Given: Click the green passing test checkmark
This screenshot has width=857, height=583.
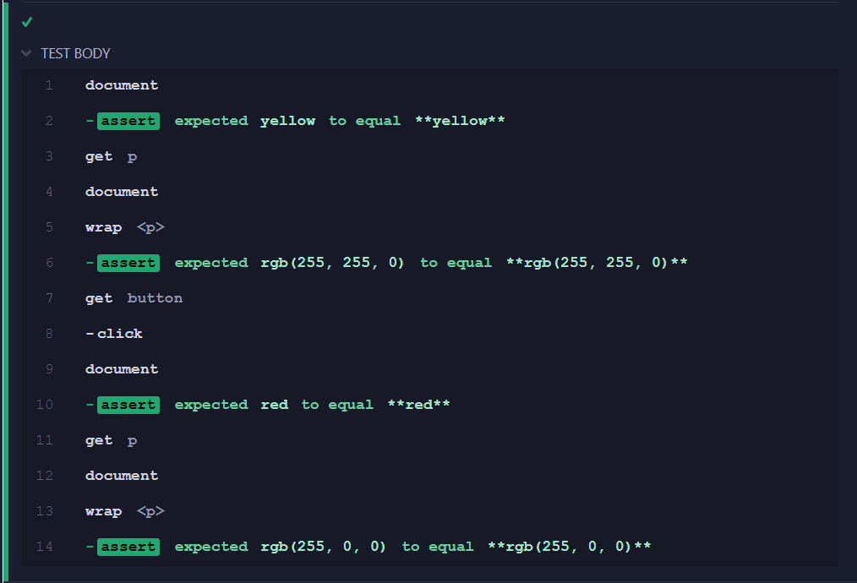Looking at the screenshot, I should (x=27, y=21).
